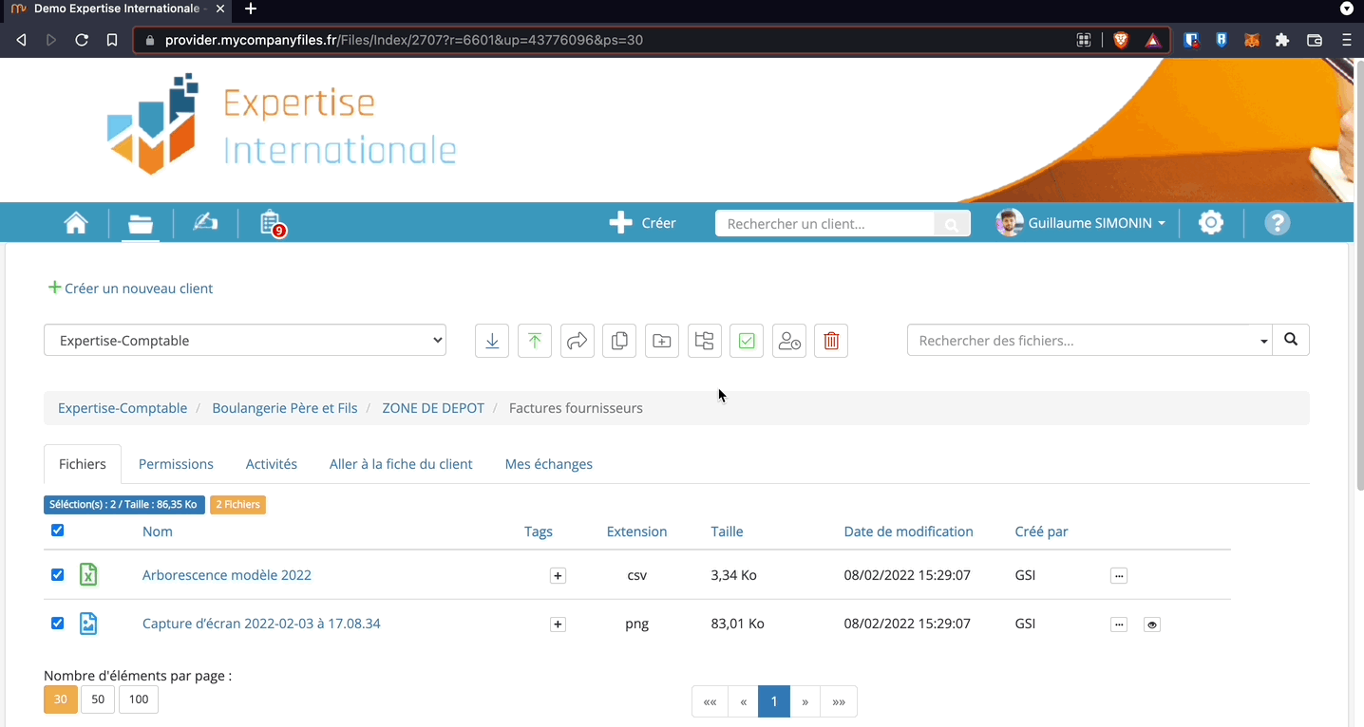Viewport: 1364px width, 727px height.
Task: Click the red trash delete icon
Action: point(831,341)
